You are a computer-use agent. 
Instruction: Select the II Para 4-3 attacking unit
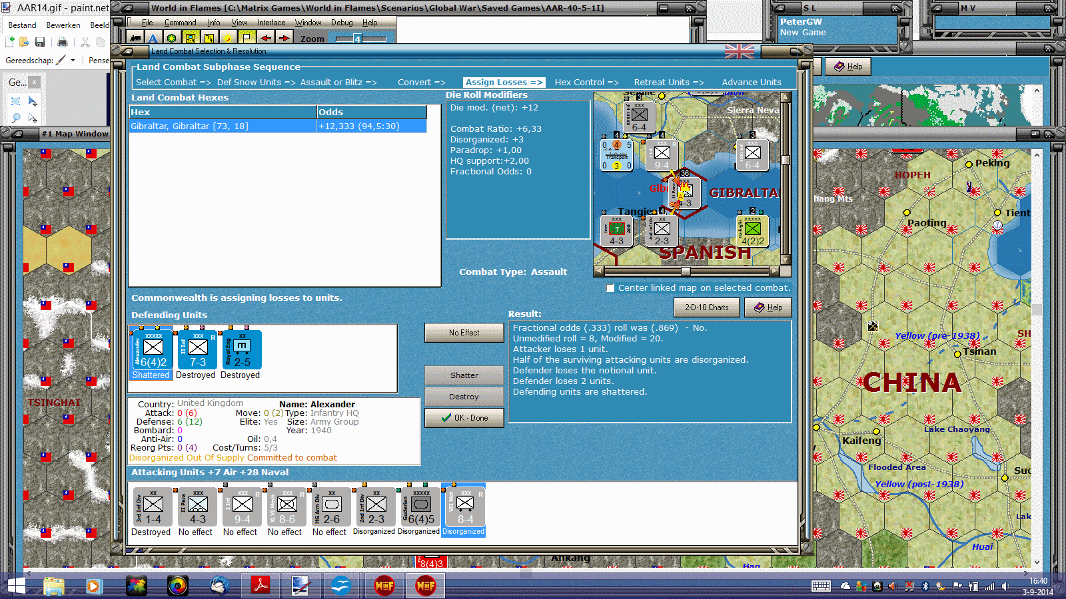coord(197,508)
